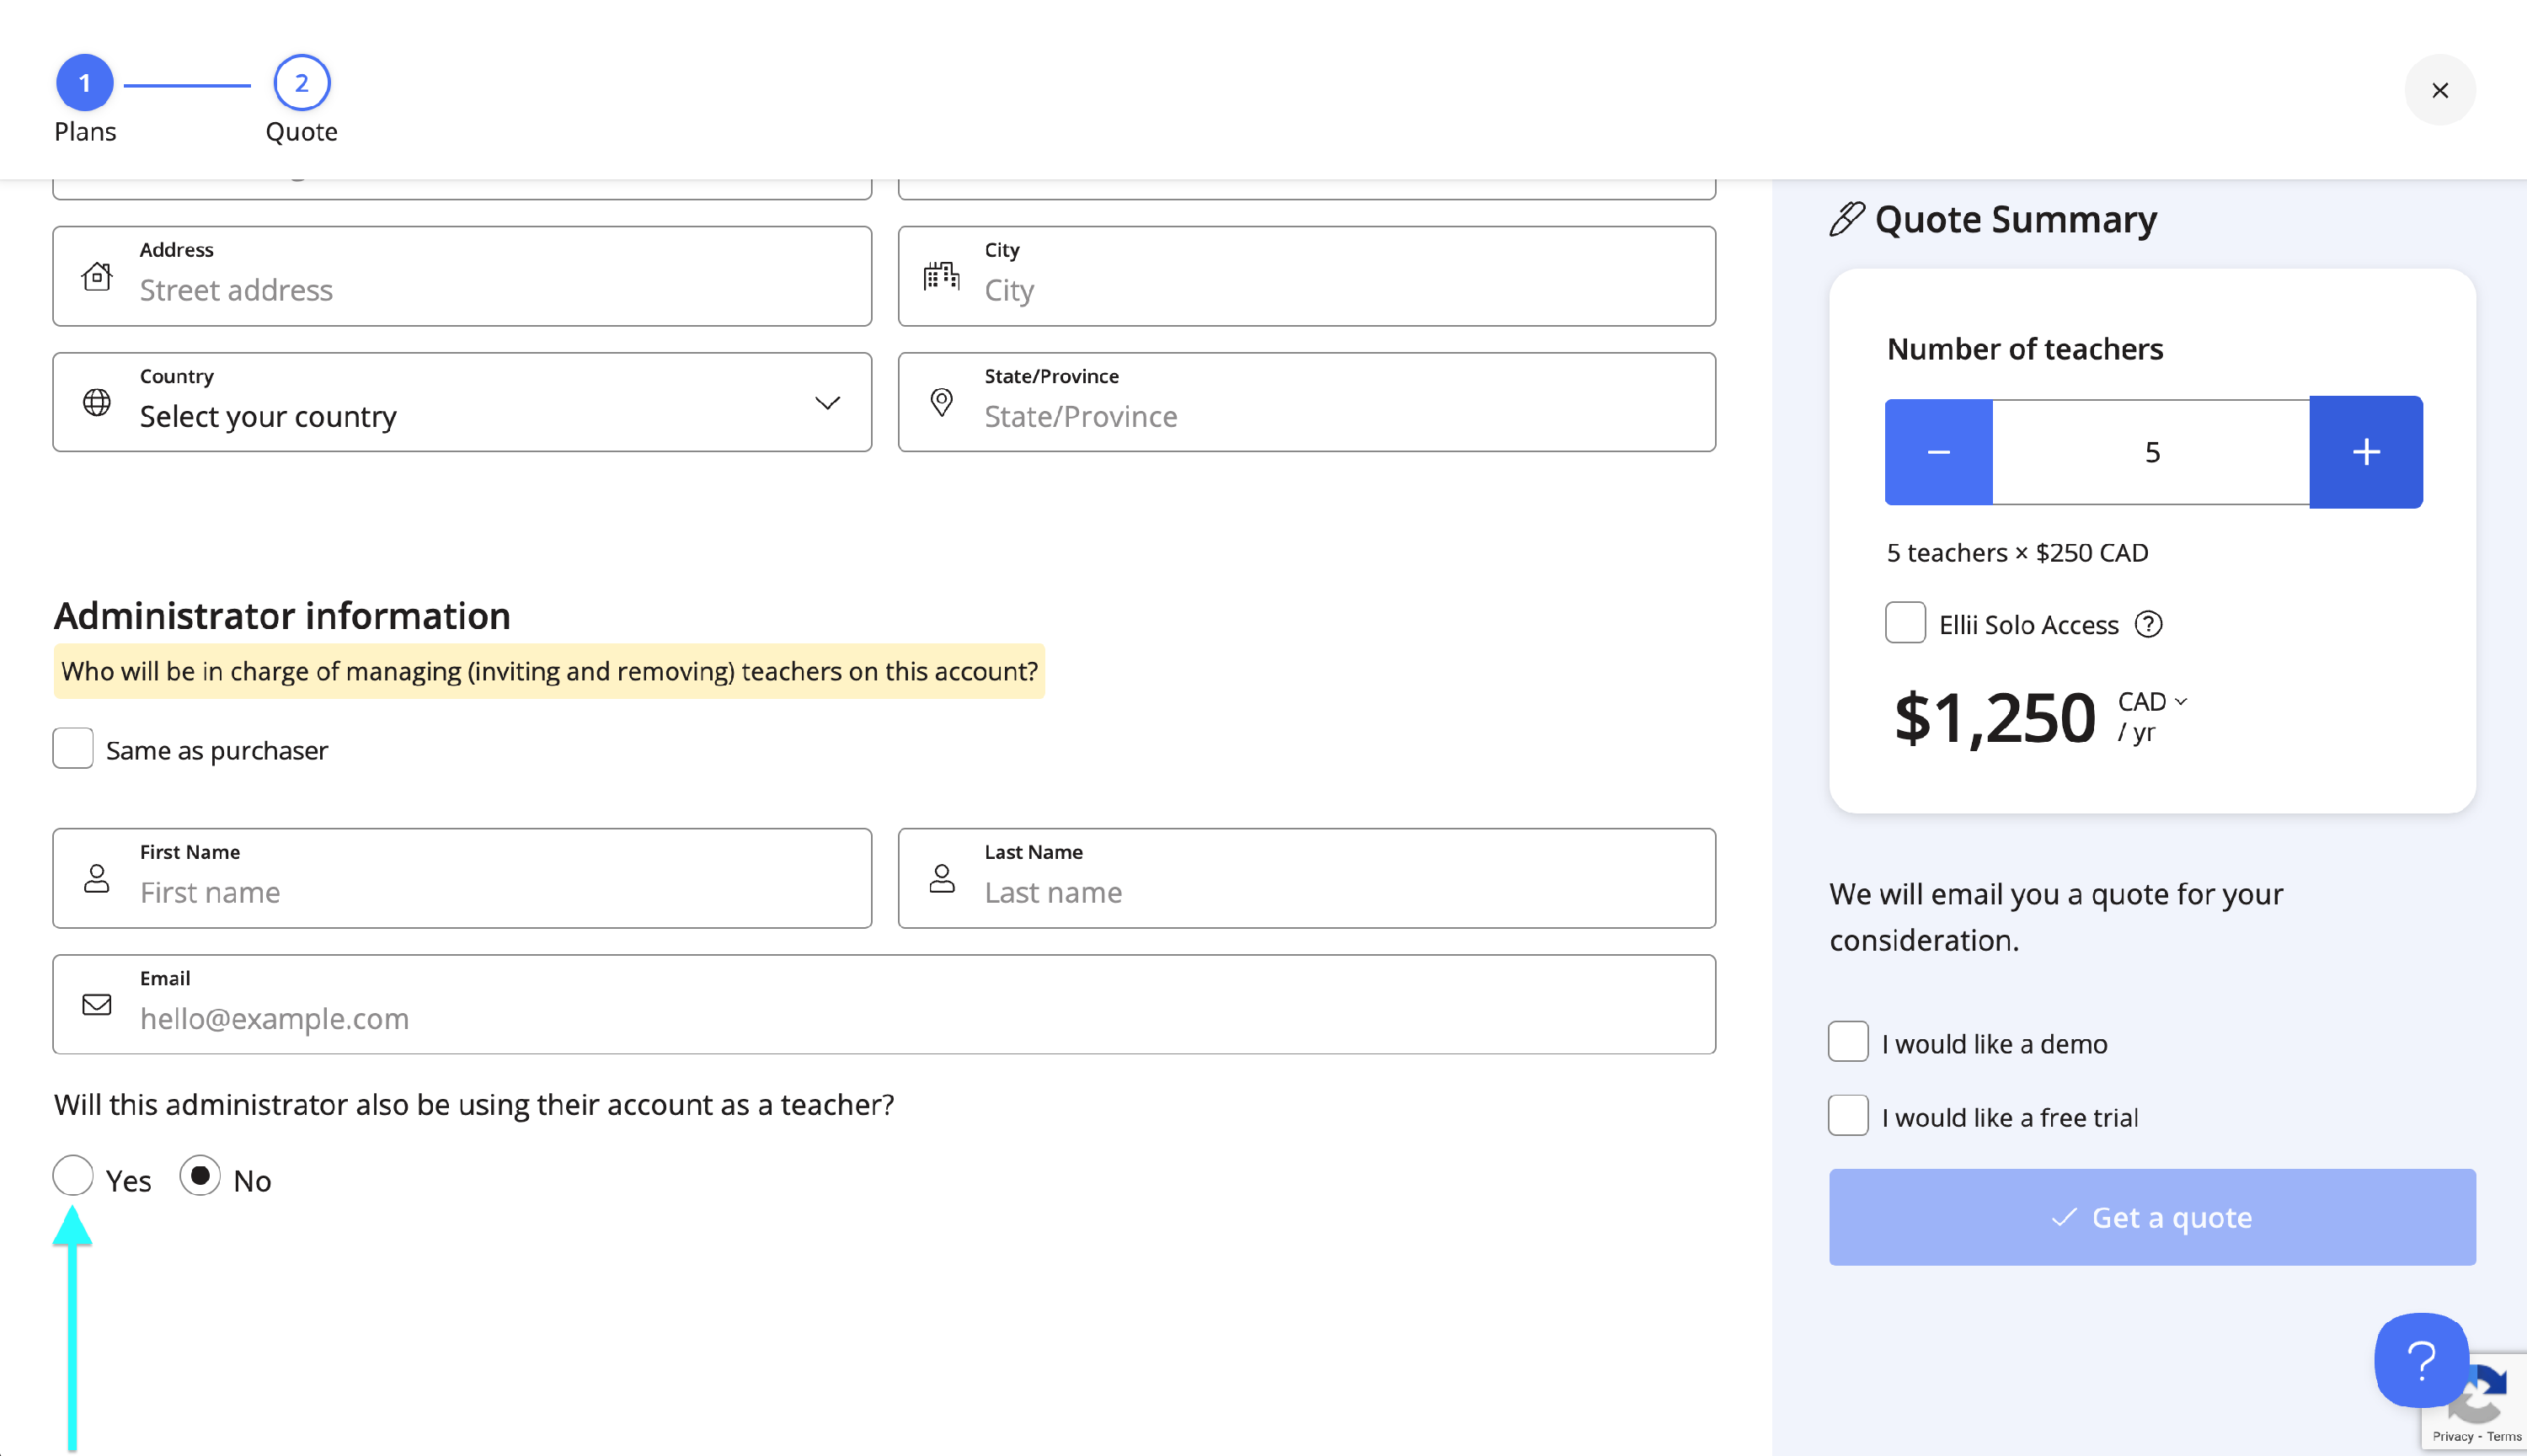The height and width of the screenshot is (1456, 2527).
Task: Tick I would like a demo
Action: (1848, 1042)
